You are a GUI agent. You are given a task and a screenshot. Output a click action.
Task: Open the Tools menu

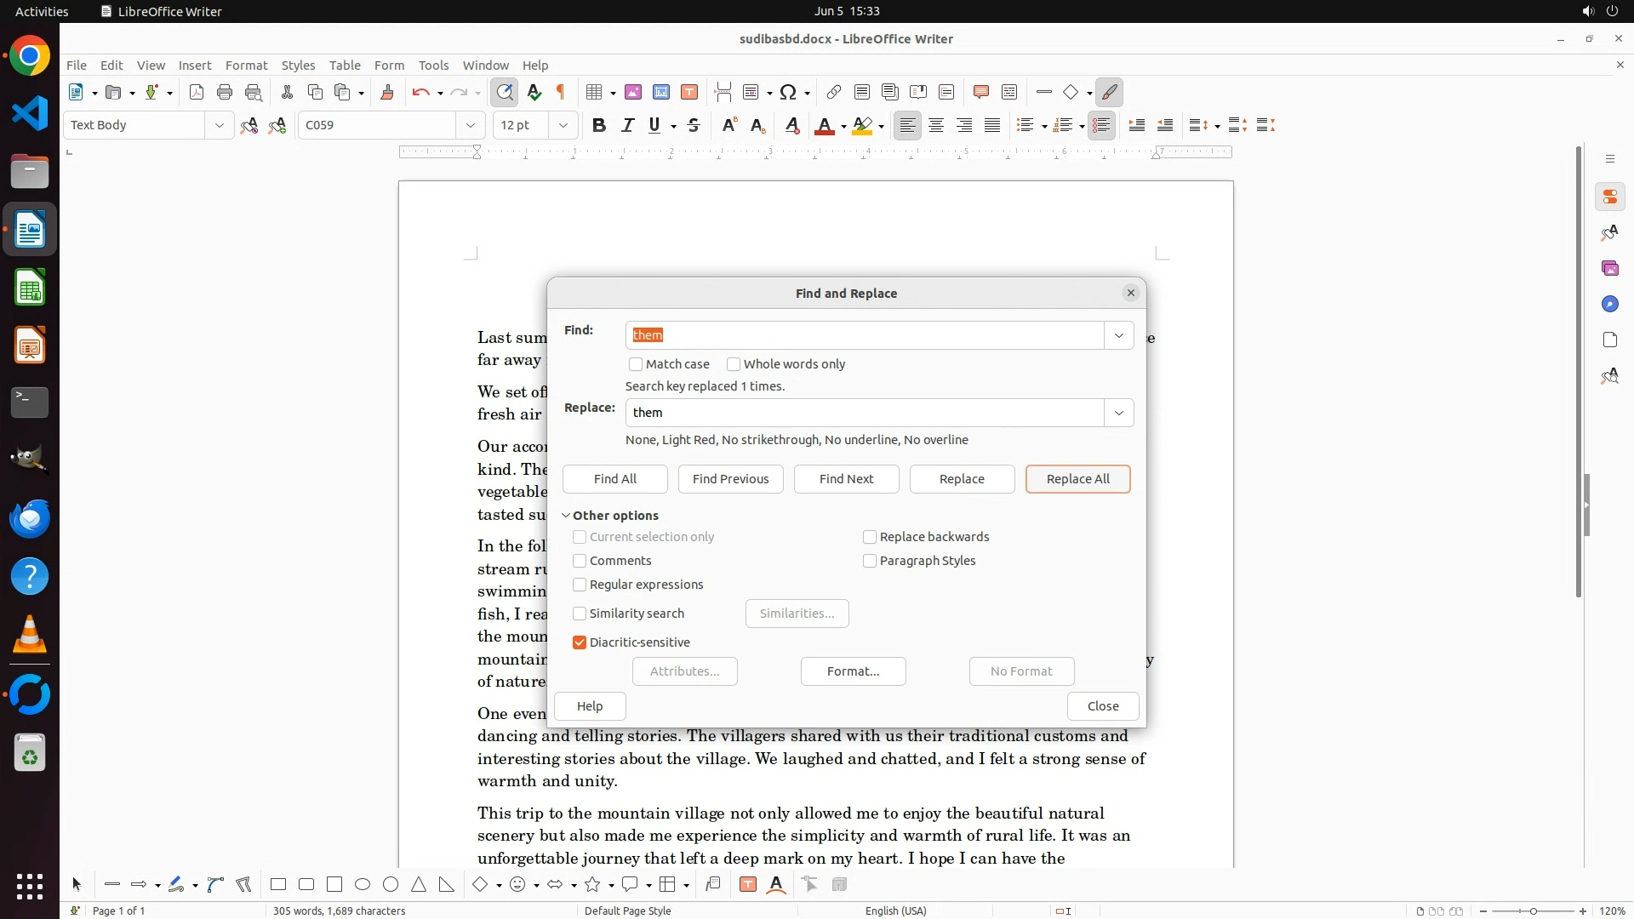point(433,65)
